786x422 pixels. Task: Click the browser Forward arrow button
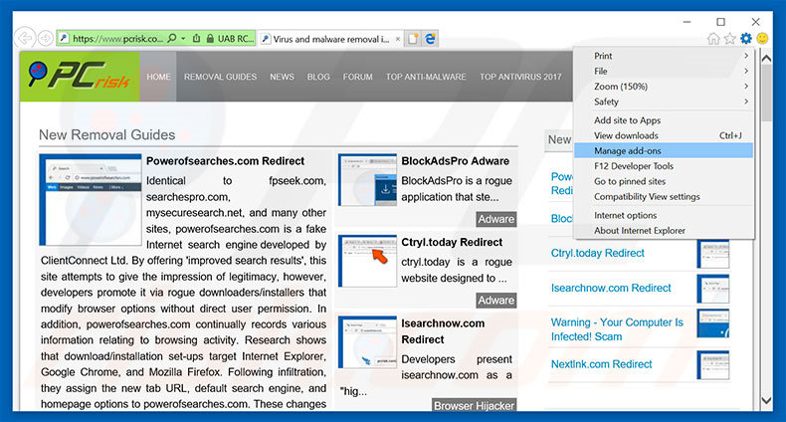click(x=46, y=38)
